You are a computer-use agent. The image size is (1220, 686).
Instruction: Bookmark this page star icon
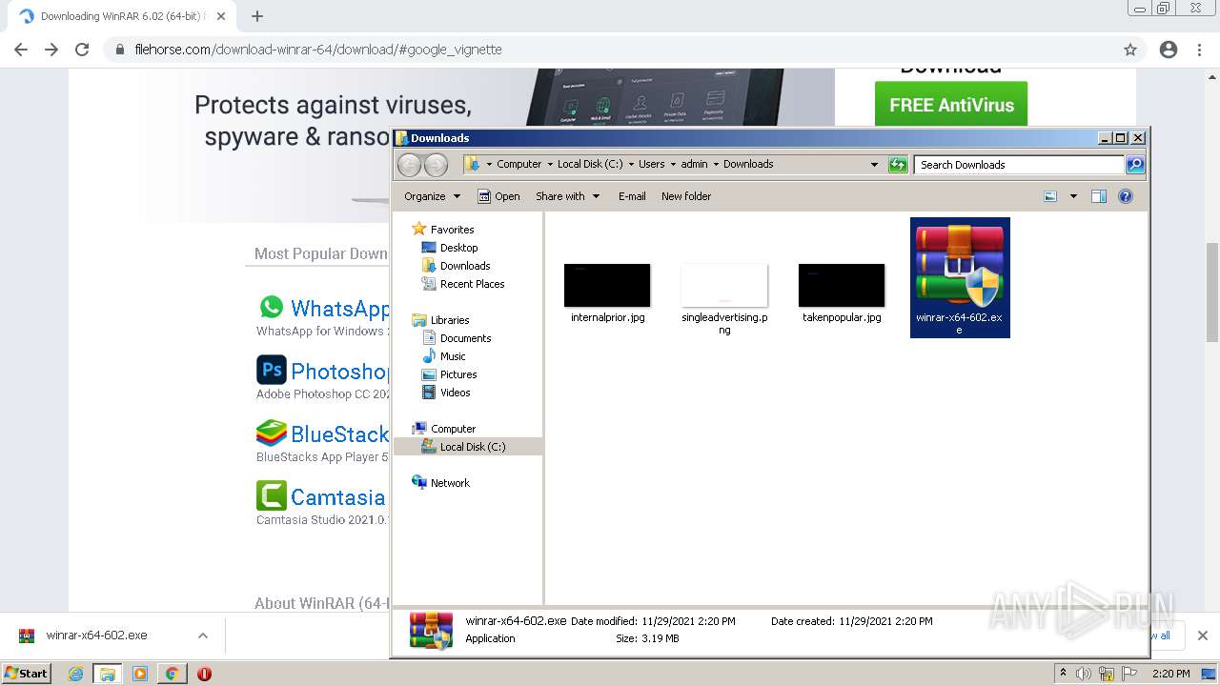pyautogui.click(x=1130, y=50)
